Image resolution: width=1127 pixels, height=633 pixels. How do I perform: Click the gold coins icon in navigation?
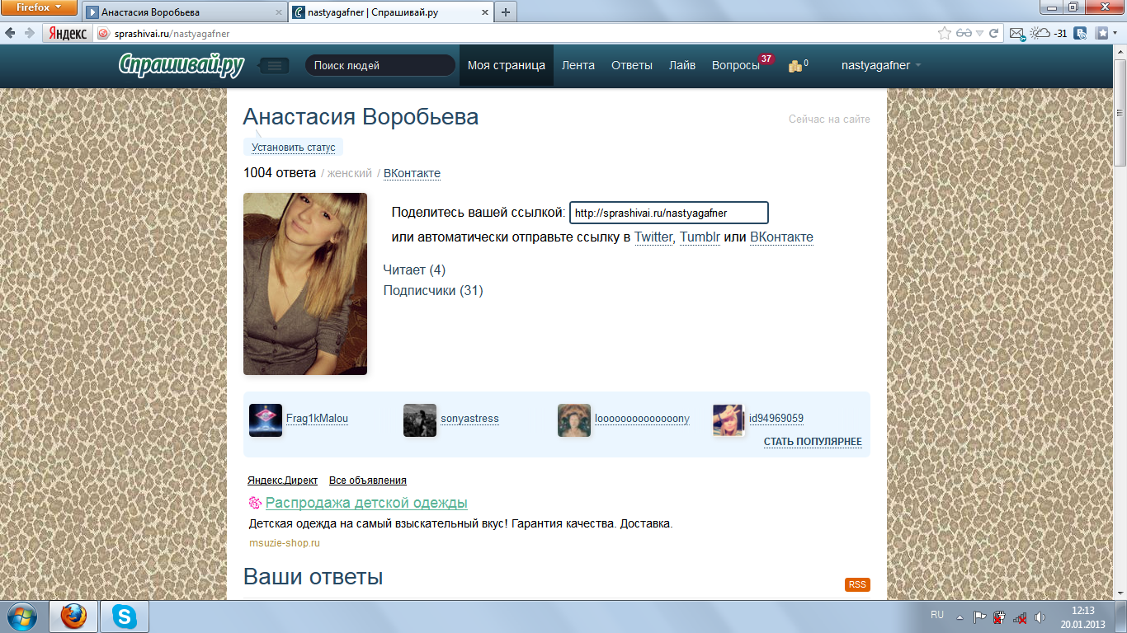795,66
